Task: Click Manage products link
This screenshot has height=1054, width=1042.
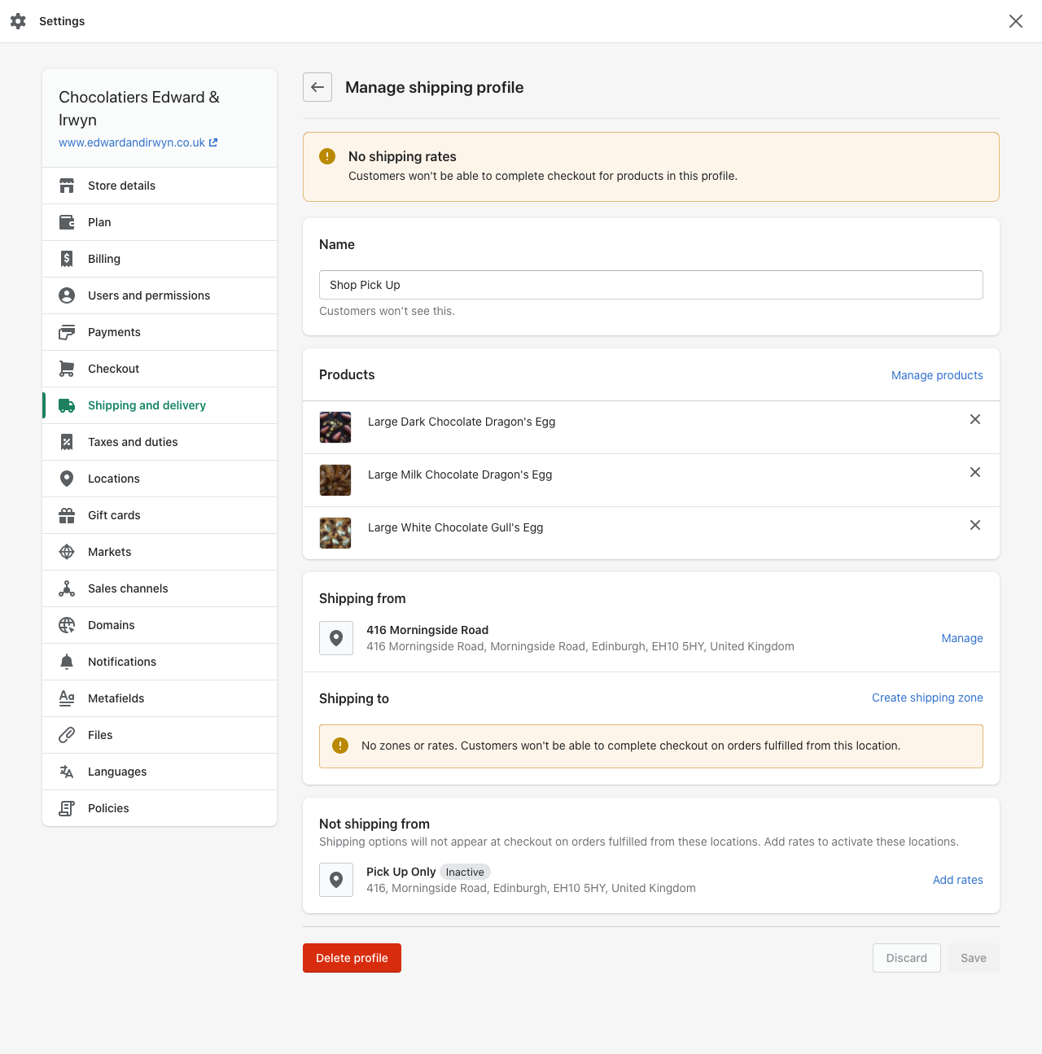Action: 937,375
